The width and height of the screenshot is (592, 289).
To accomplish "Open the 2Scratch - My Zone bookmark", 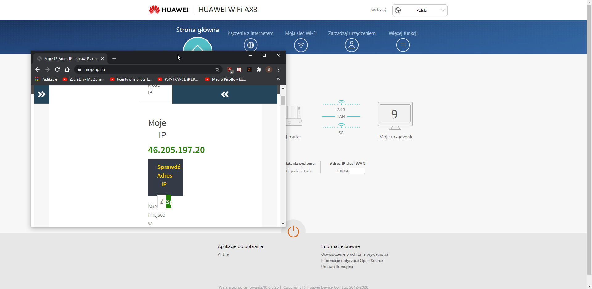I will coord(84,79).
